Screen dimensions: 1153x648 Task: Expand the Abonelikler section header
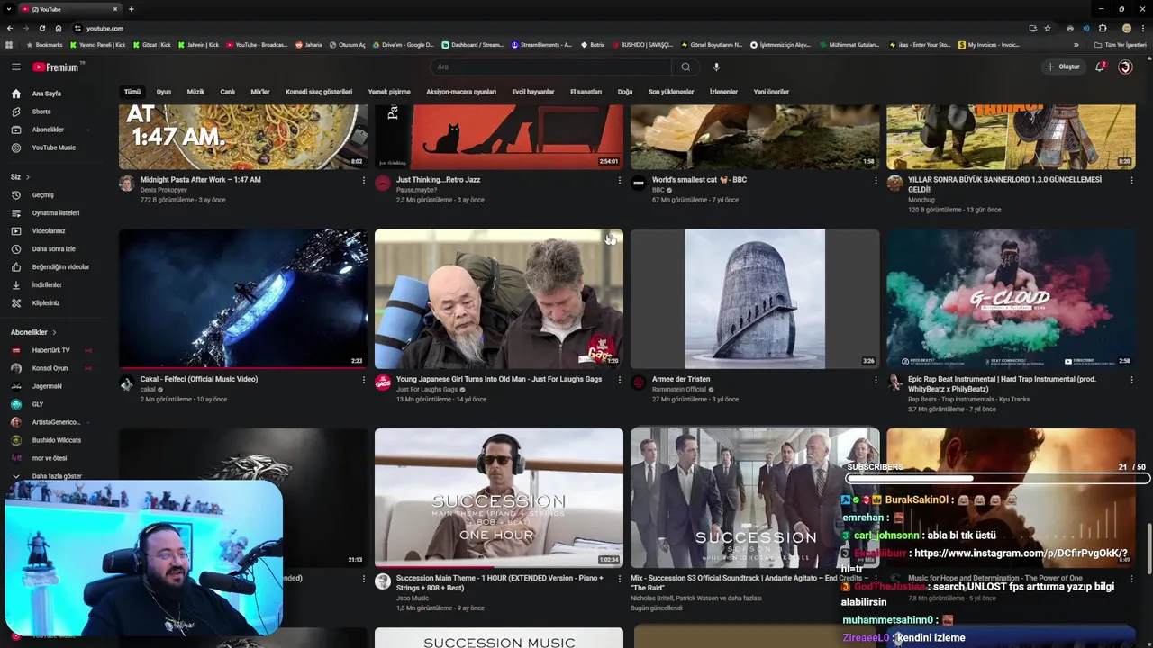(x=33, y=332)
